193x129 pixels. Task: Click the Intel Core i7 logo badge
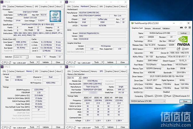(x=55, y=16)
